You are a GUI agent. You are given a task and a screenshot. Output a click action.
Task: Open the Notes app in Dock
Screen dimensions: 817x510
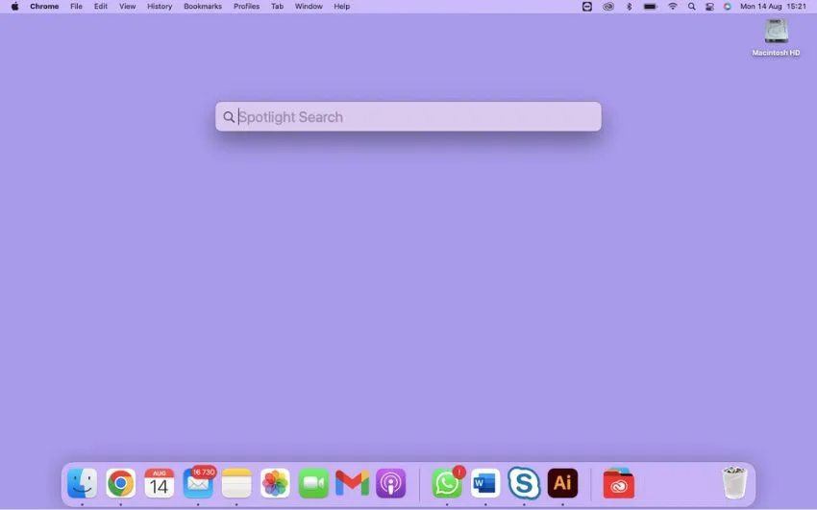(236, 483)
